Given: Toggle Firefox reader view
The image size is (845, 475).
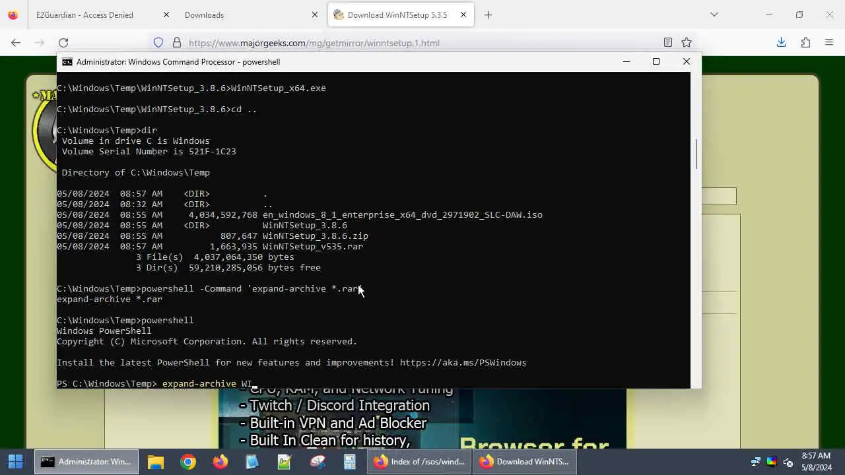Looking at the screenshot, I should (x=668, y=42).
